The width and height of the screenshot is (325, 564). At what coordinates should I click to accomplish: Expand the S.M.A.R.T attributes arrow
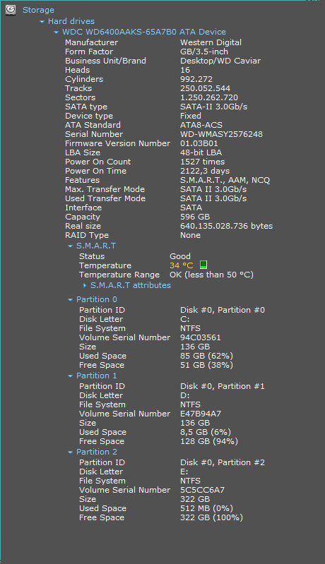pyautogui.click(x=85, y=285)
